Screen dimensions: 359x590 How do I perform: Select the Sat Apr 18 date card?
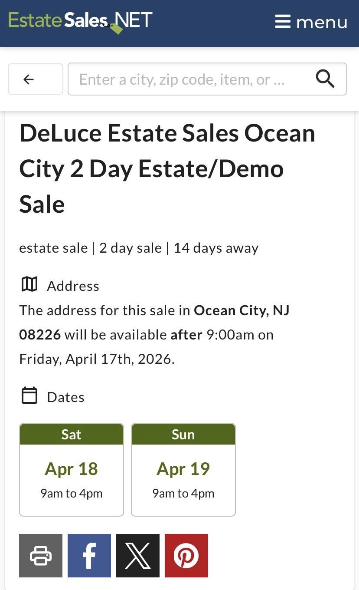click(72, 470)
